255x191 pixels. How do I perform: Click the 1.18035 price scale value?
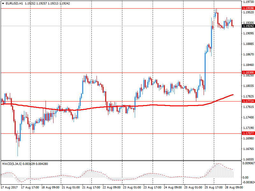249,86
